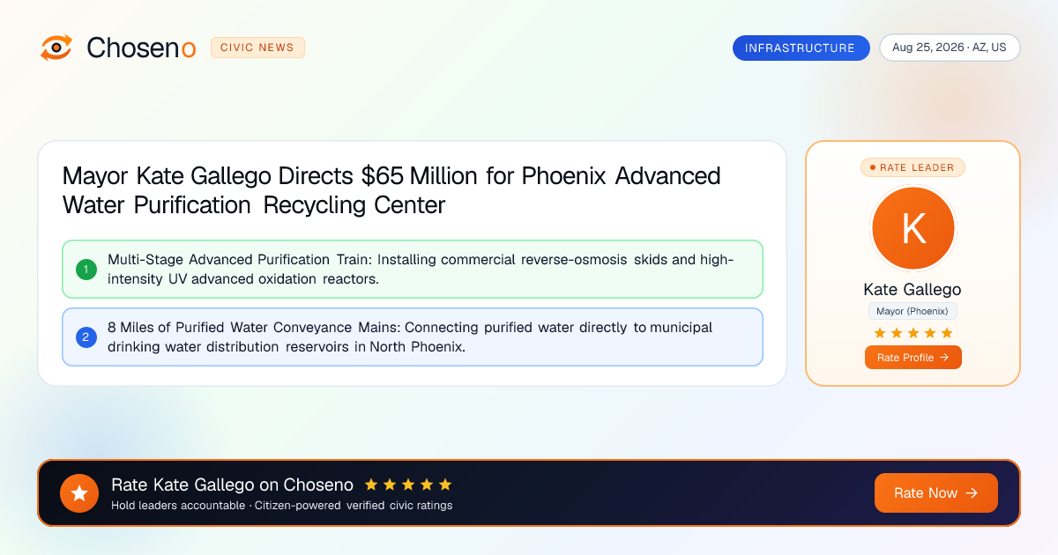The height and width of the screenshot is (555, 1058).
Task: Open the headline about $65 Million water purification
Action: point(391,190)
